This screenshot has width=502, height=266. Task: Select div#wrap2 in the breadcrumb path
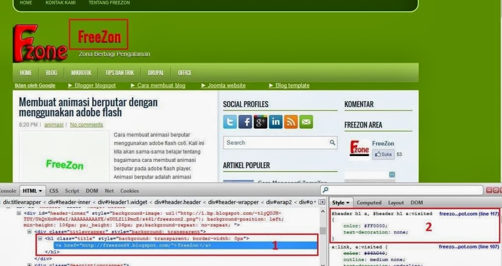click(279, 202)
